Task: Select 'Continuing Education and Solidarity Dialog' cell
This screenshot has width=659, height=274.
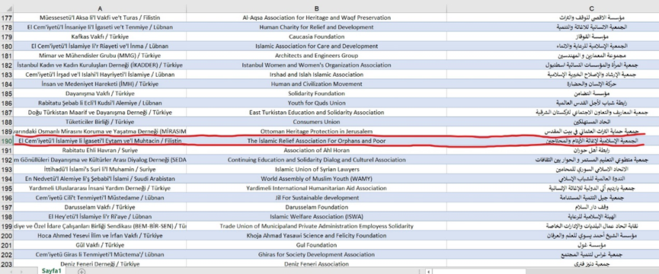Action: tap(316, 160)
